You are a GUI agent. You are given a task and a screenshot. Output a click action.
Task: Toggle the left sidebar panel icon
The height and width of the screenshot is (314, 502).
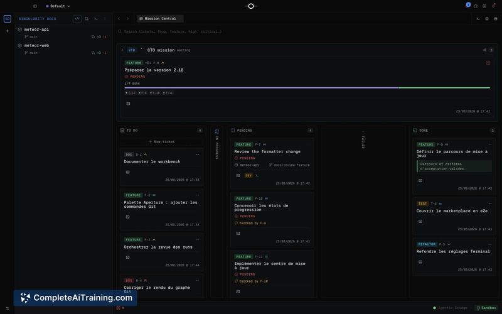(x=35, y=6)
